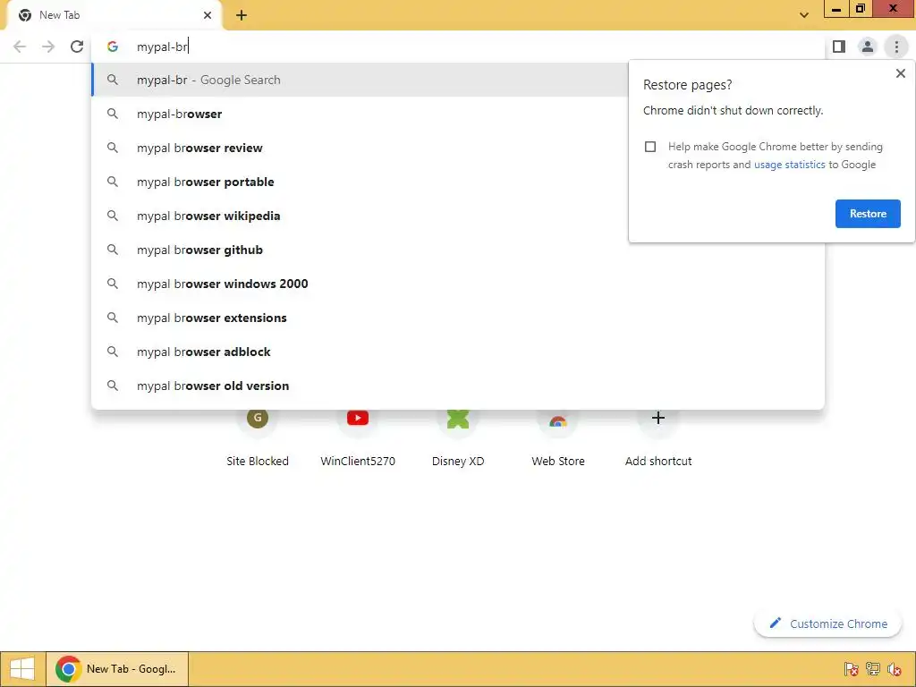Pick 'mypal browser review' suggestion

360,148
